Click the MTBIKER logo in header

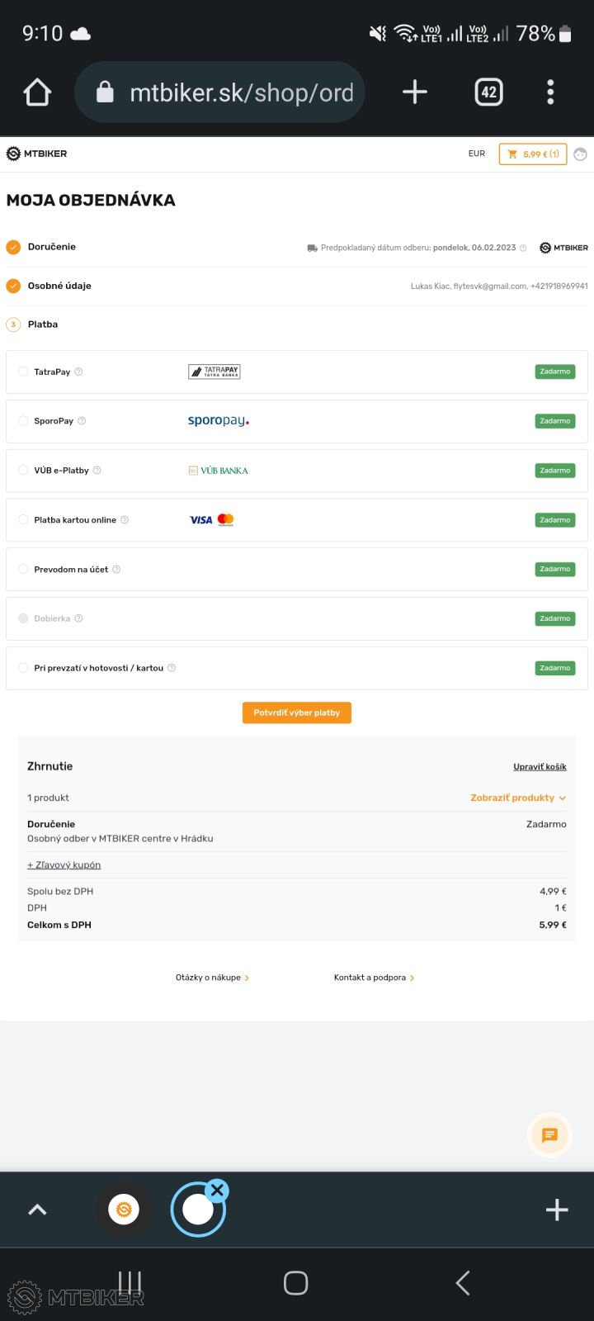37,154
